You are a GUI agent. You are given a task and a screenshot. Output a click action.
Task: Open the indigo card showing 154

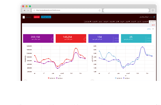104,38
